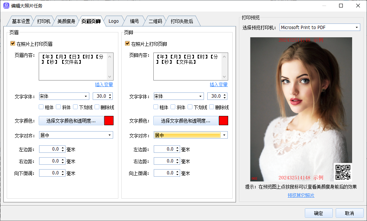Image resolution: width=367 pixels, height=221 pixels.
Task: Click header 插入变量 link
Action: click(x=104, y=85)
